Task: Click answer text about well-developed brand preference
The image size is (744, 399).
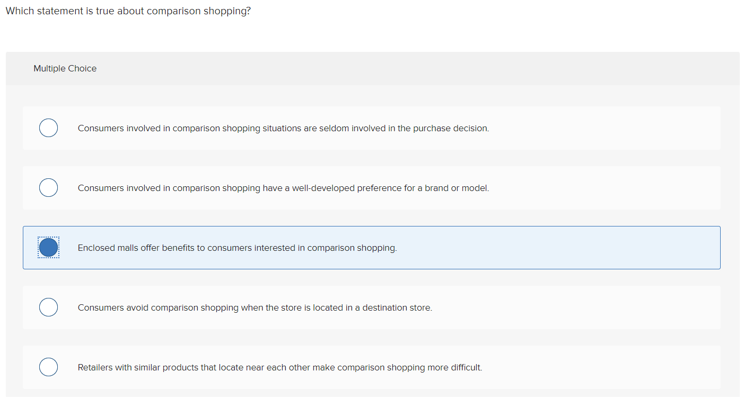Action: (x=283, y=188)
